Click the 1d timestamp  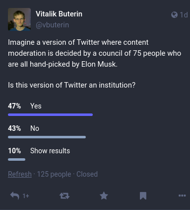click(184, 15)
